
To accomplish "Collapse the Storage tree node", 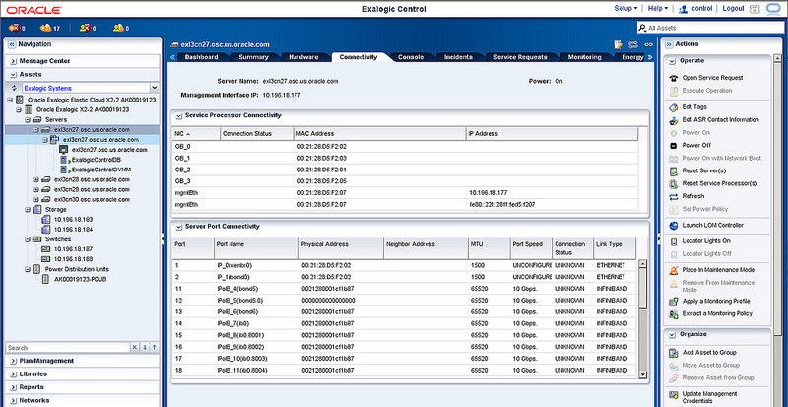I will tap(28, 209).
